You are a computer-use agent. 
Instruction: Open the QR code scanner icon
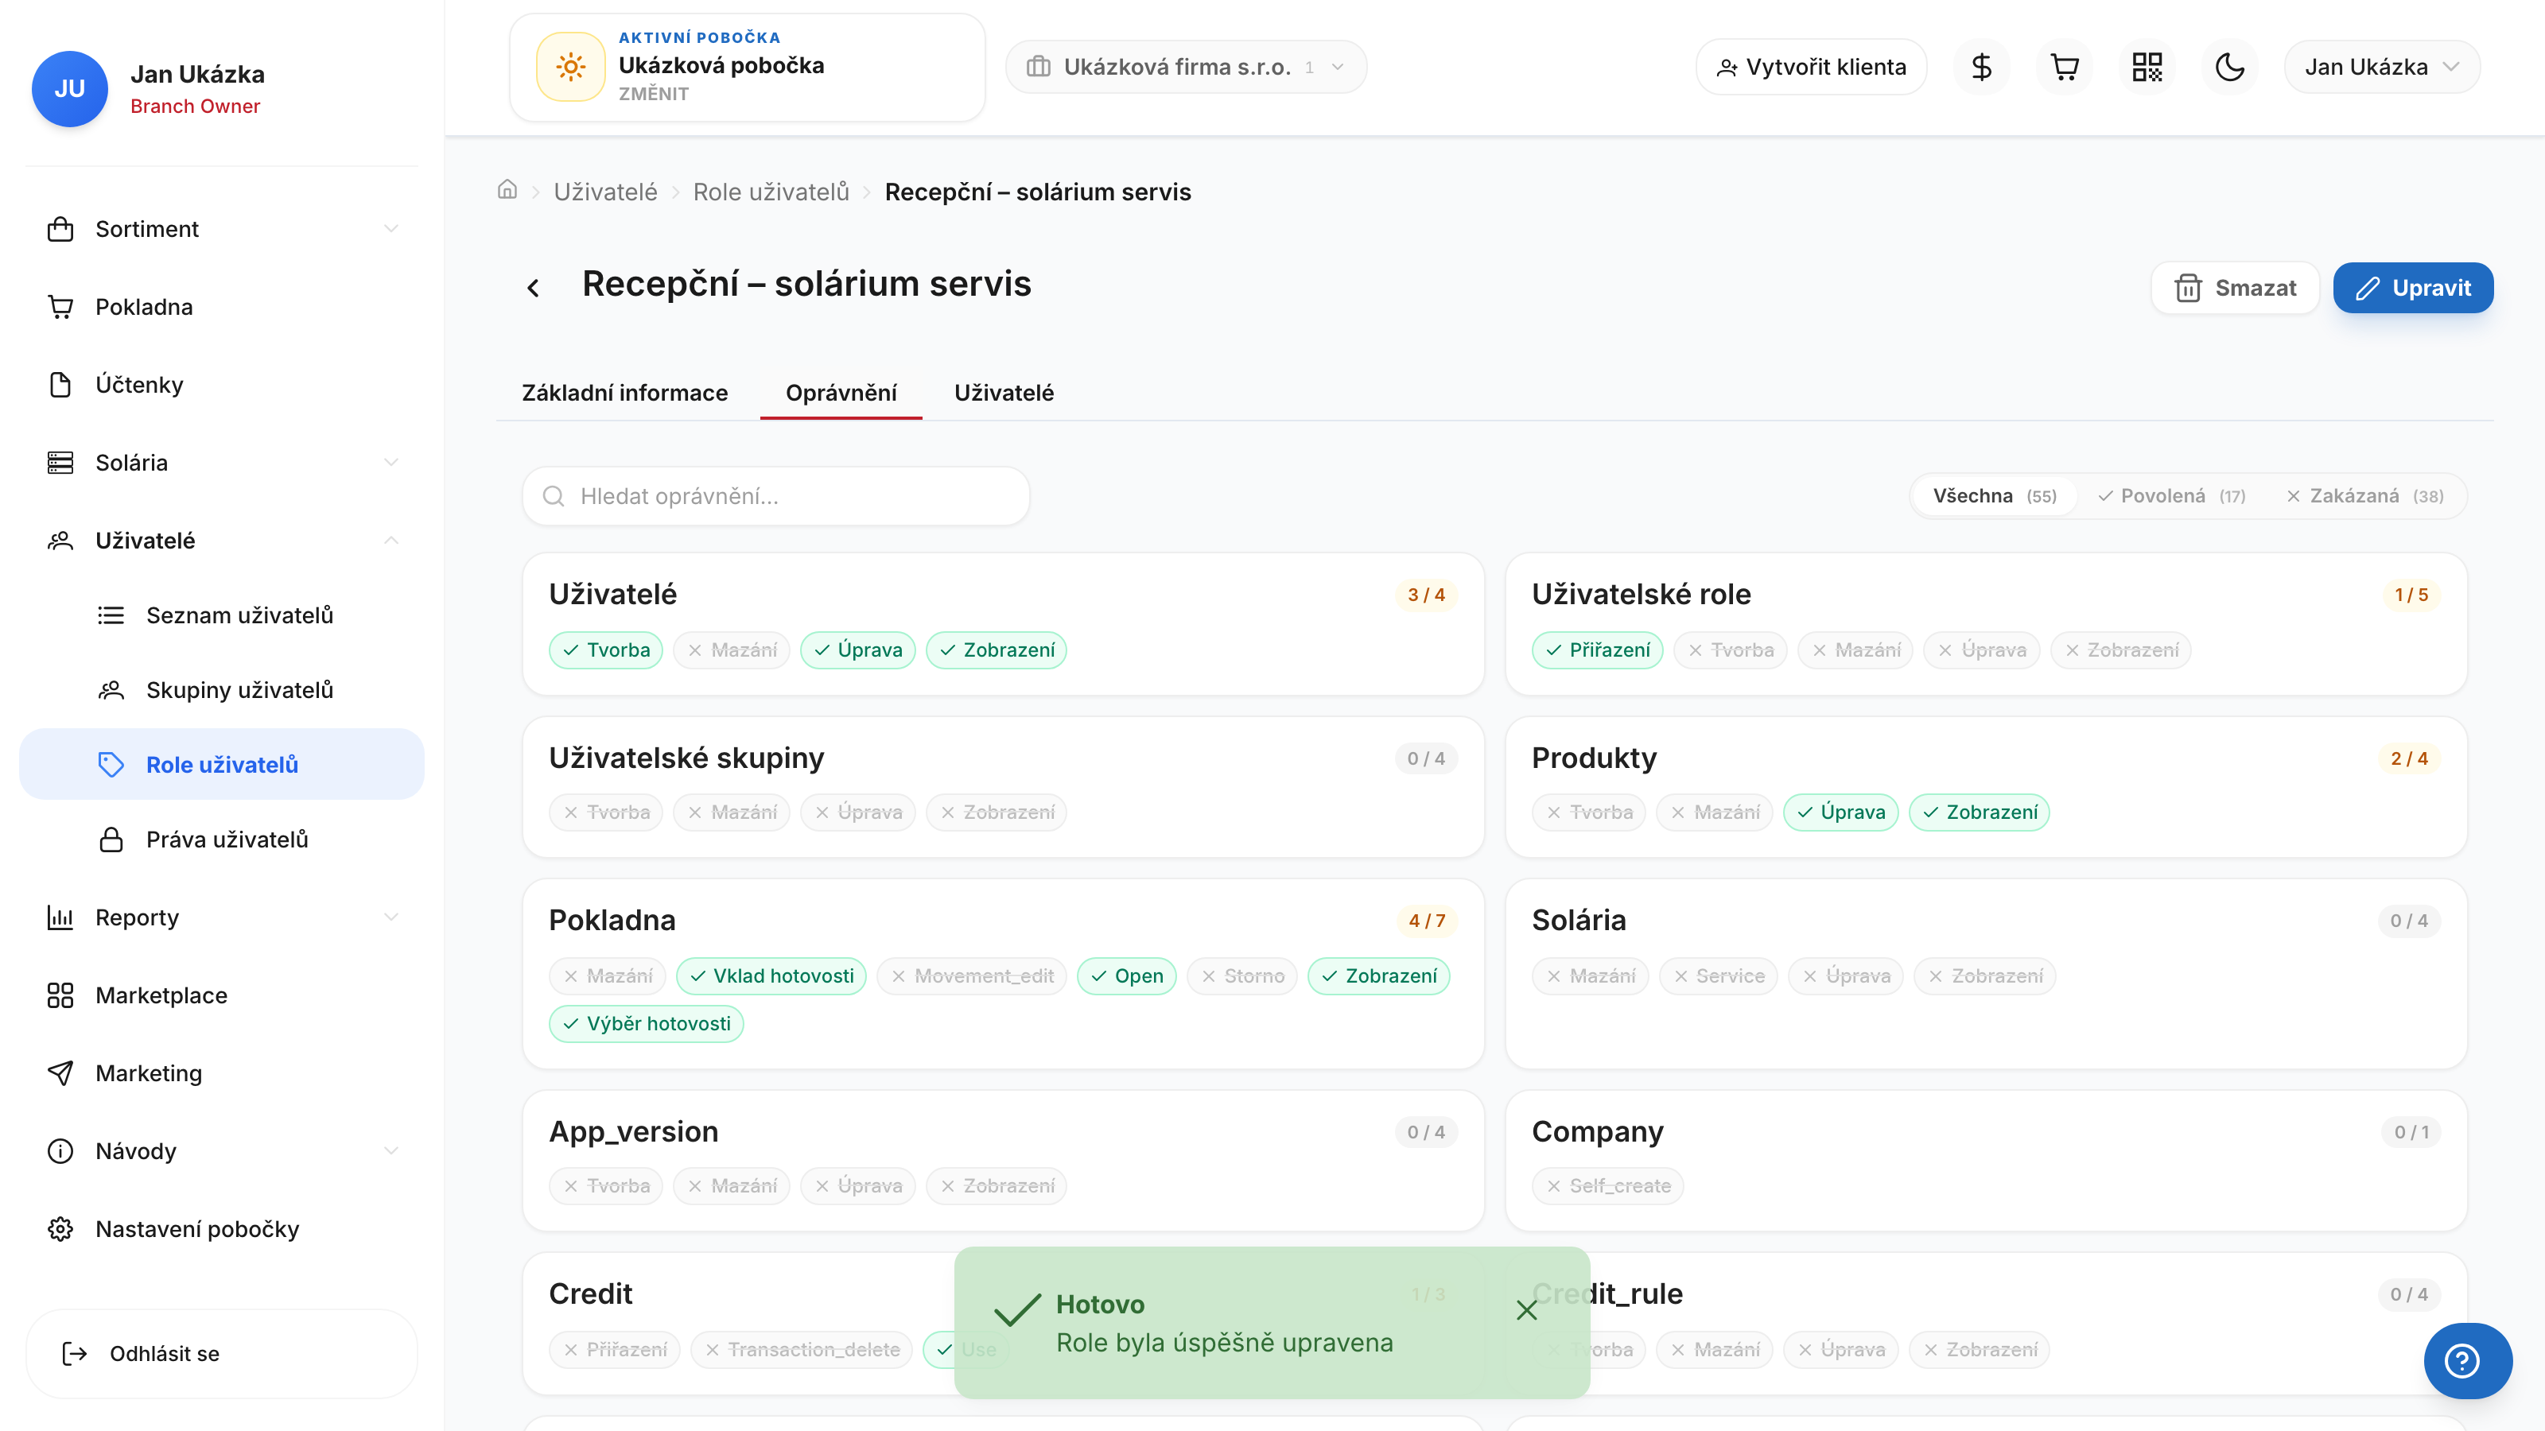2147,67
